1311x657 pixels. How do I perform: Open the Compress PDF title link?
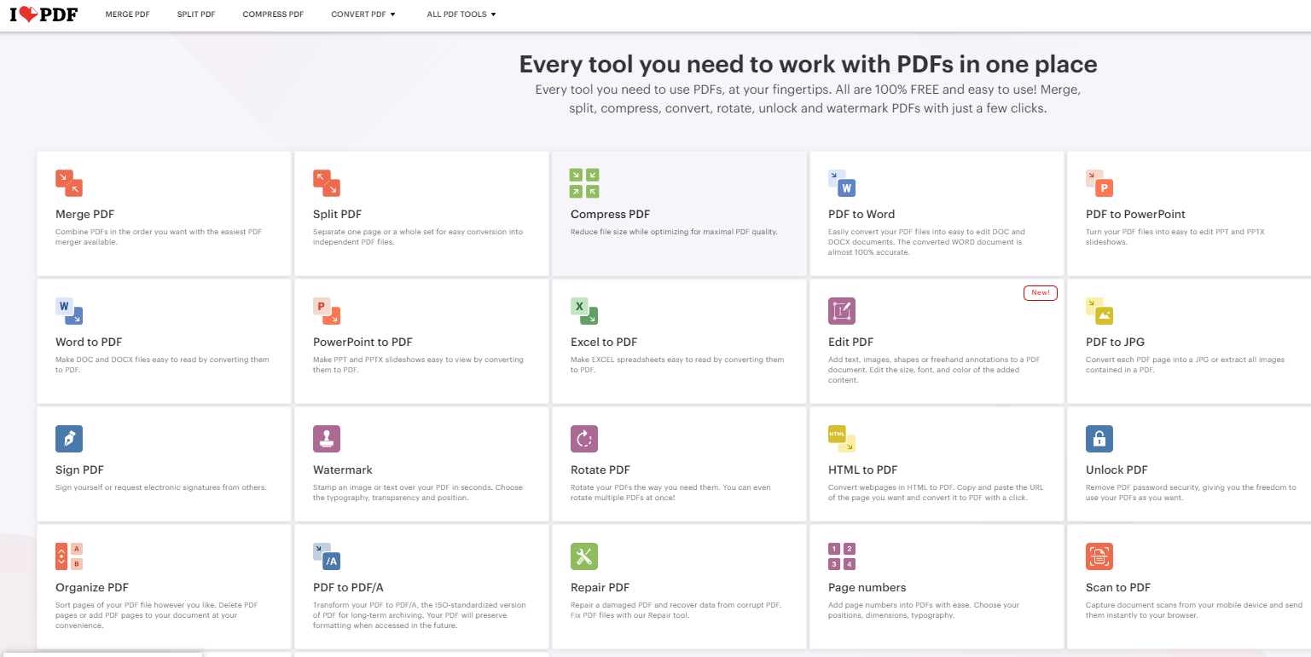(610, 215)
